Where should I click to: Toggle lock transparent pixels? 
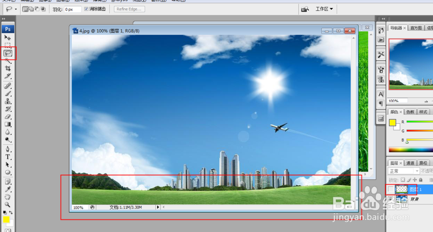(x=403, y=180)
